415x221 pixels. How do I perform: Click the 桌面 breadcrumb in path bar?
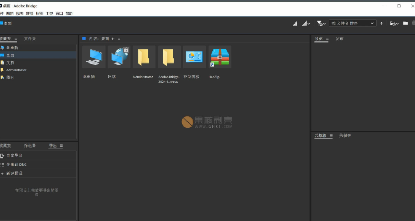(6, 23)
